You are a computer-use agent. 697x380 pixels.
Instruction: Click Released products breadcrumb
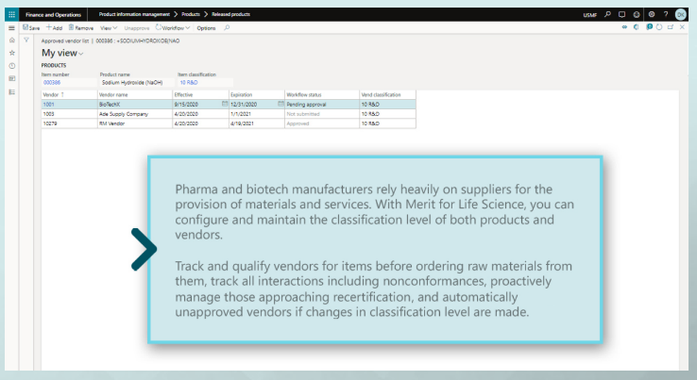click(231, 14)
